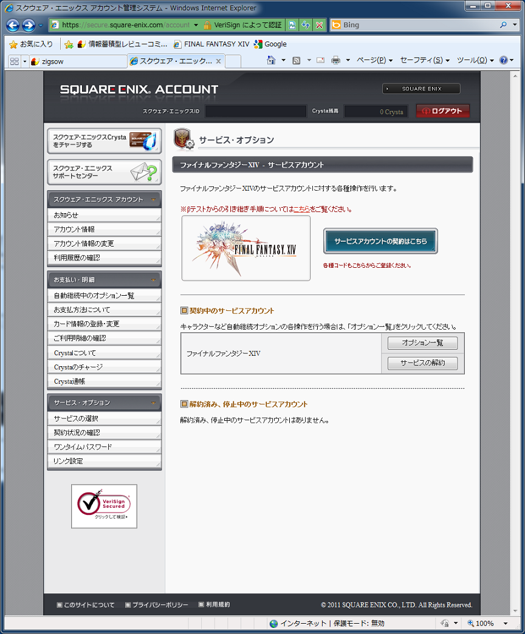This screenshot has width=525, height=634.
Task: Click the Crysta charge banner
Action: pos(105,141)
